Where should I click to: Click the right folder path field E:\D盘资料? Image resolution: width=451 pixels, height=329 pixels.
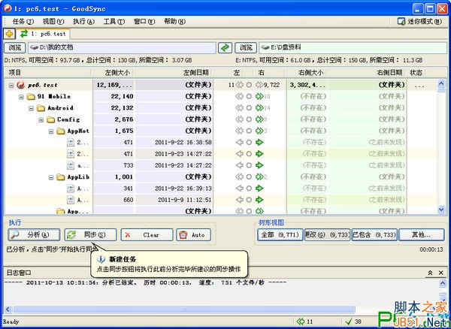(x=353, y=48)
